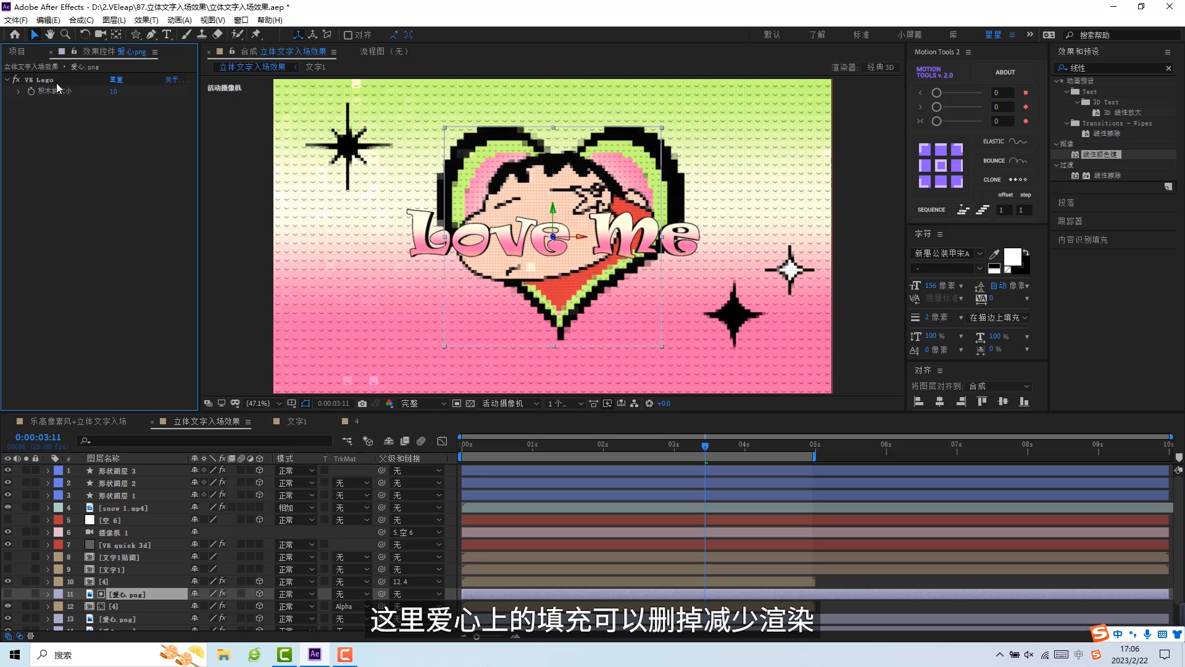1185x667 pixels.
Task: Open the 活动摄像机 view dropdown
Action: (x=510, y=403)
